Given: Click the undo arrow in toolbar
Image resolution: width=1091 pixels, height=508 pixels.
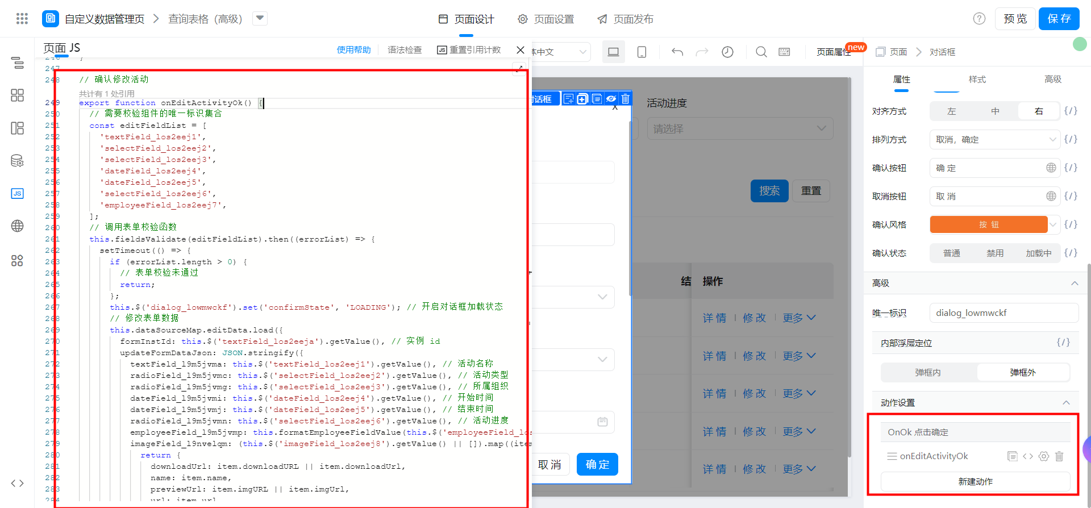Looking at the screenshot, I should tap(677, 52).
